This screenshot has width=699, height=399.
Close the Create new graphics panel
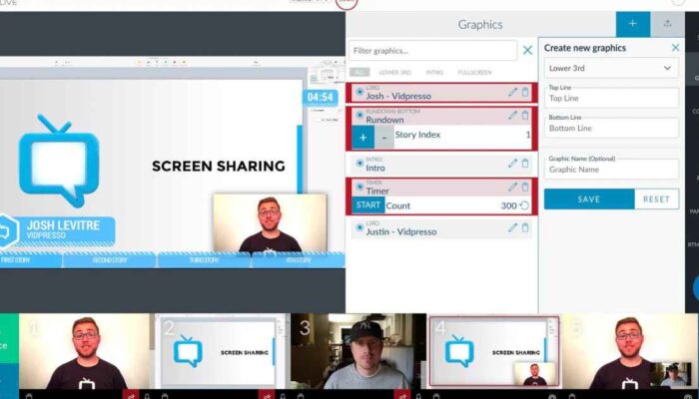[x=675, y=48]
